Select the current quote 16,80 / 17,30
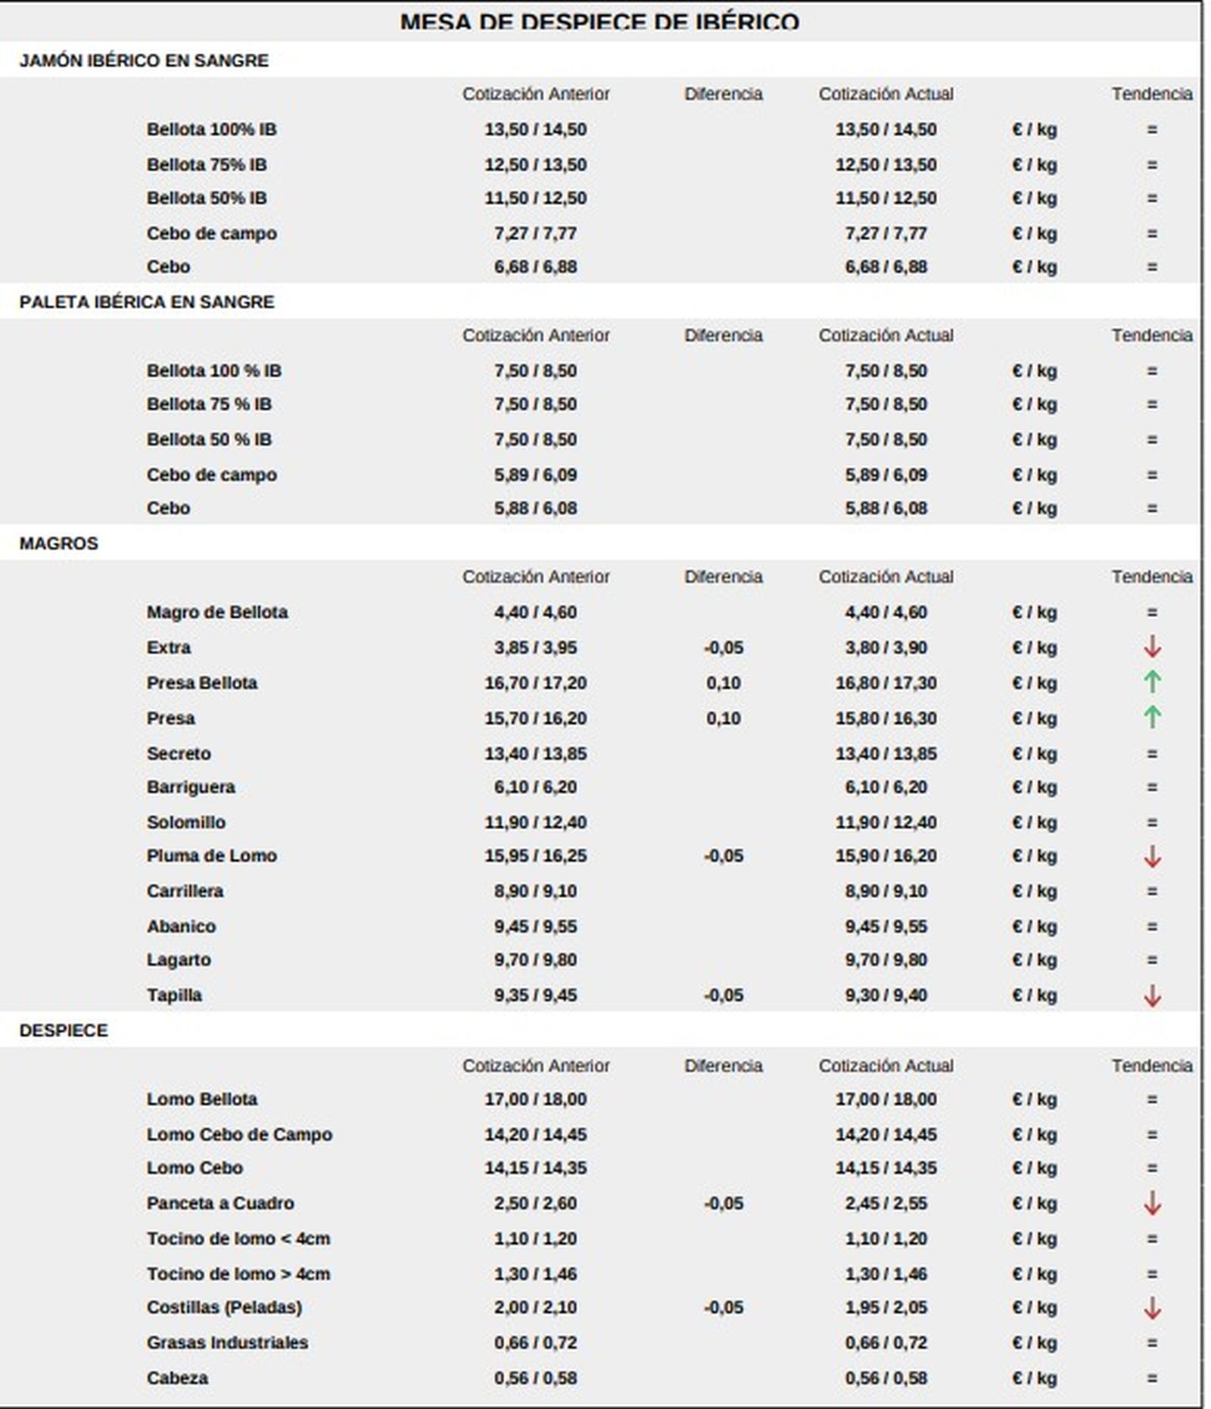 coord(886,683)
